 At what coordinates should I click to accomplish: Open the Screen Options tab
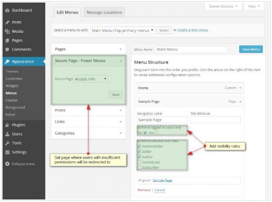coord(223,6)
